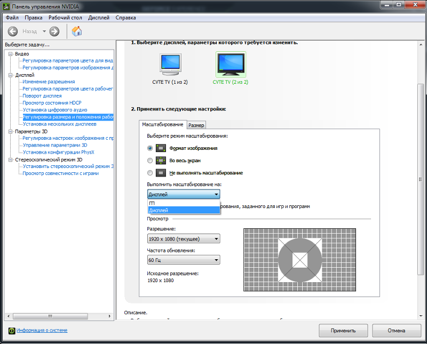Click the main panel scroll up arrow
The width and height of the screenshot is (427, 344).
point(421,44)
